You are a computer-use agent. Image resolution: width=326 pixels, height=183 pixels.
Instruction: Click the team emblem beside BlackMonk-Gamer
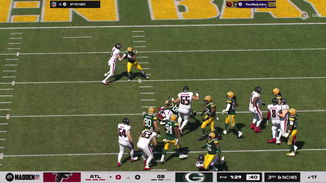tap(229, 4)
